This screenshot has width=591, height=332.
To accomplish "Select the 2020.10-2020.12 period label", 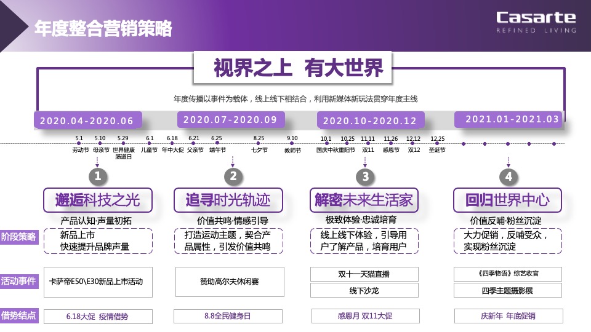I will point(370,121).
